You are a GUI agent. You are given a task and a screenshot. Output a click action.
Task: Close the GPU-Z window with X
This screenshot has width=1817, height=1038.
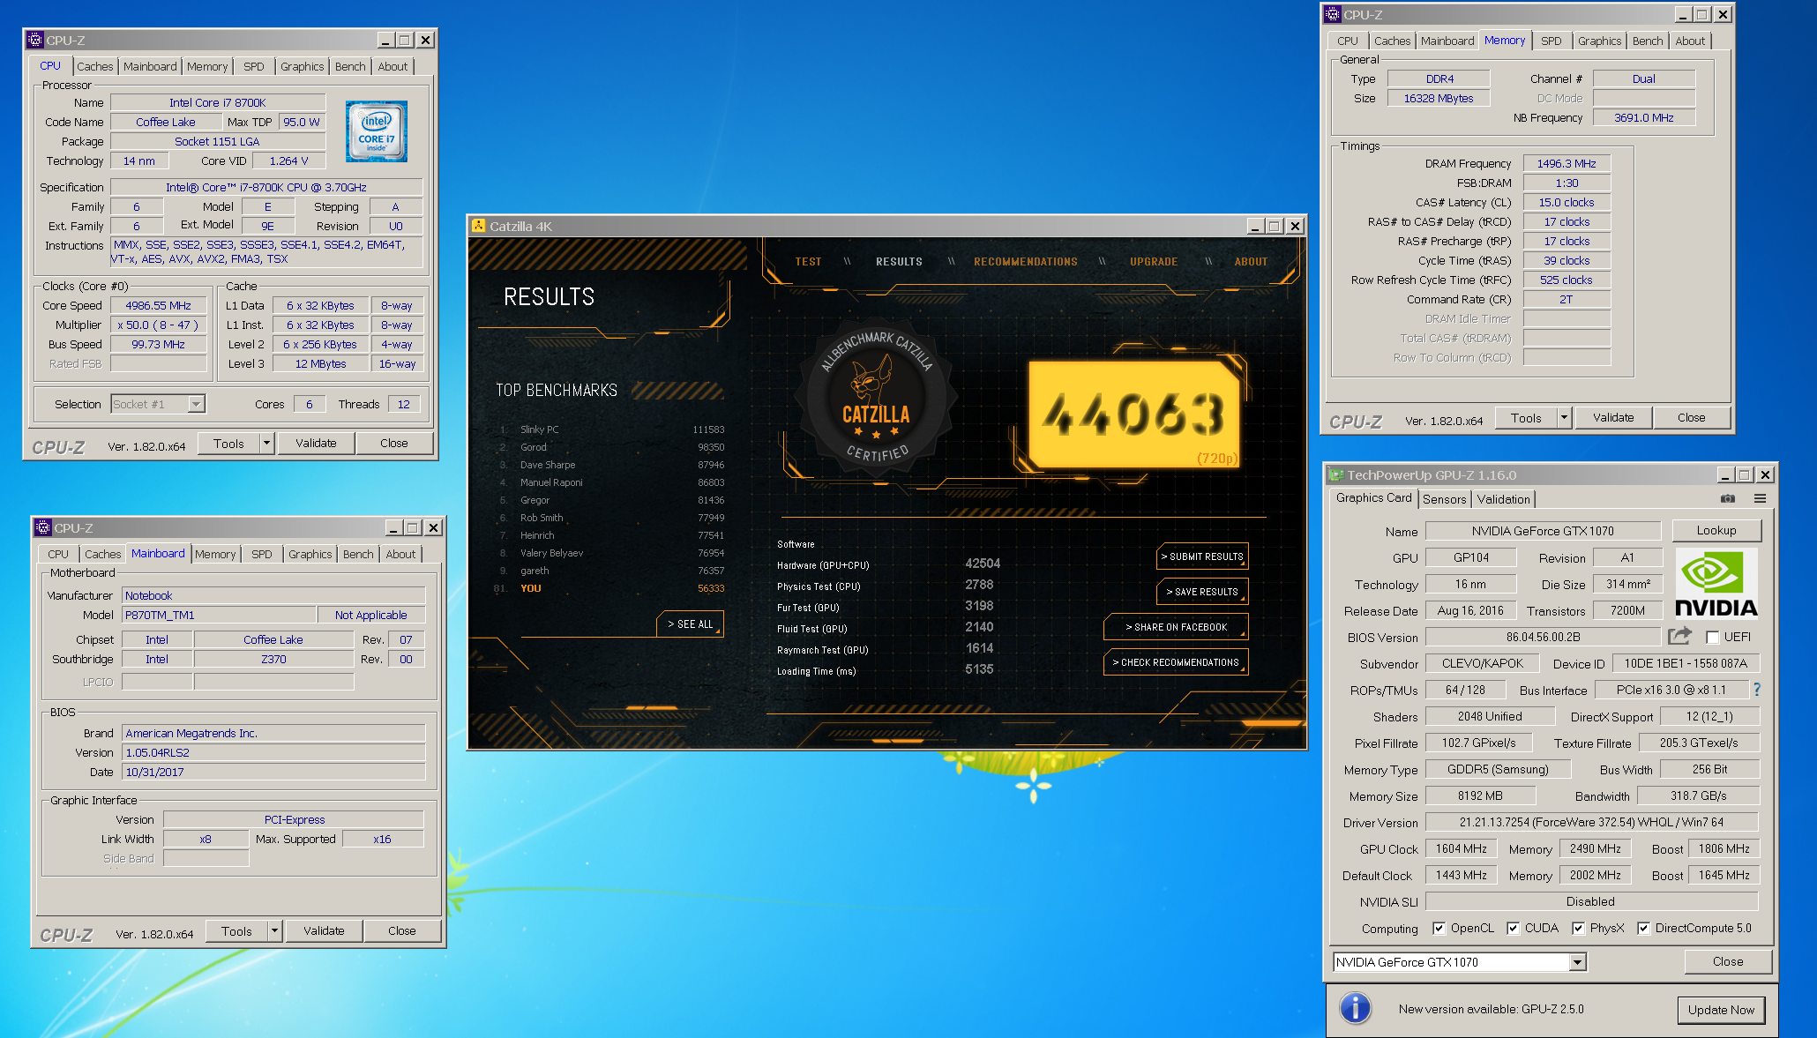click(1765, 474)
